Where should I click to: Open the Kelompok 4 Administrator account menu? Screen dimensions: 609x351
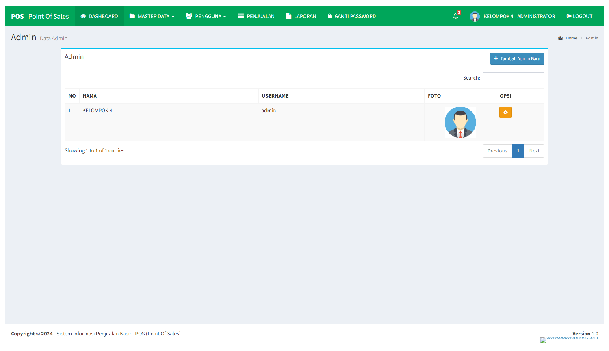pos(513,16)
